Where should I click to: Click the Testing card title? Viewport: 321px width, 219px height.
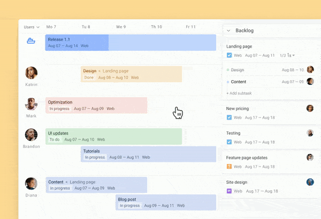(x=233, y=133)
